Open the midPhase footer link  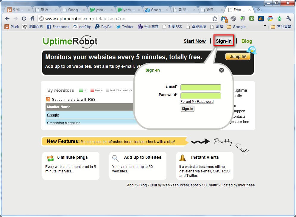(246, 185)
